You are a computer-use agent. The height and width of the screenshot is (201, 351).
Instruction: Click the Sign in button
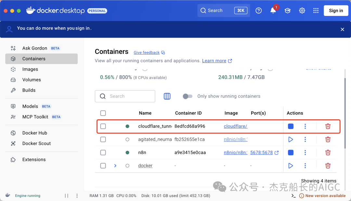(336, 10)
